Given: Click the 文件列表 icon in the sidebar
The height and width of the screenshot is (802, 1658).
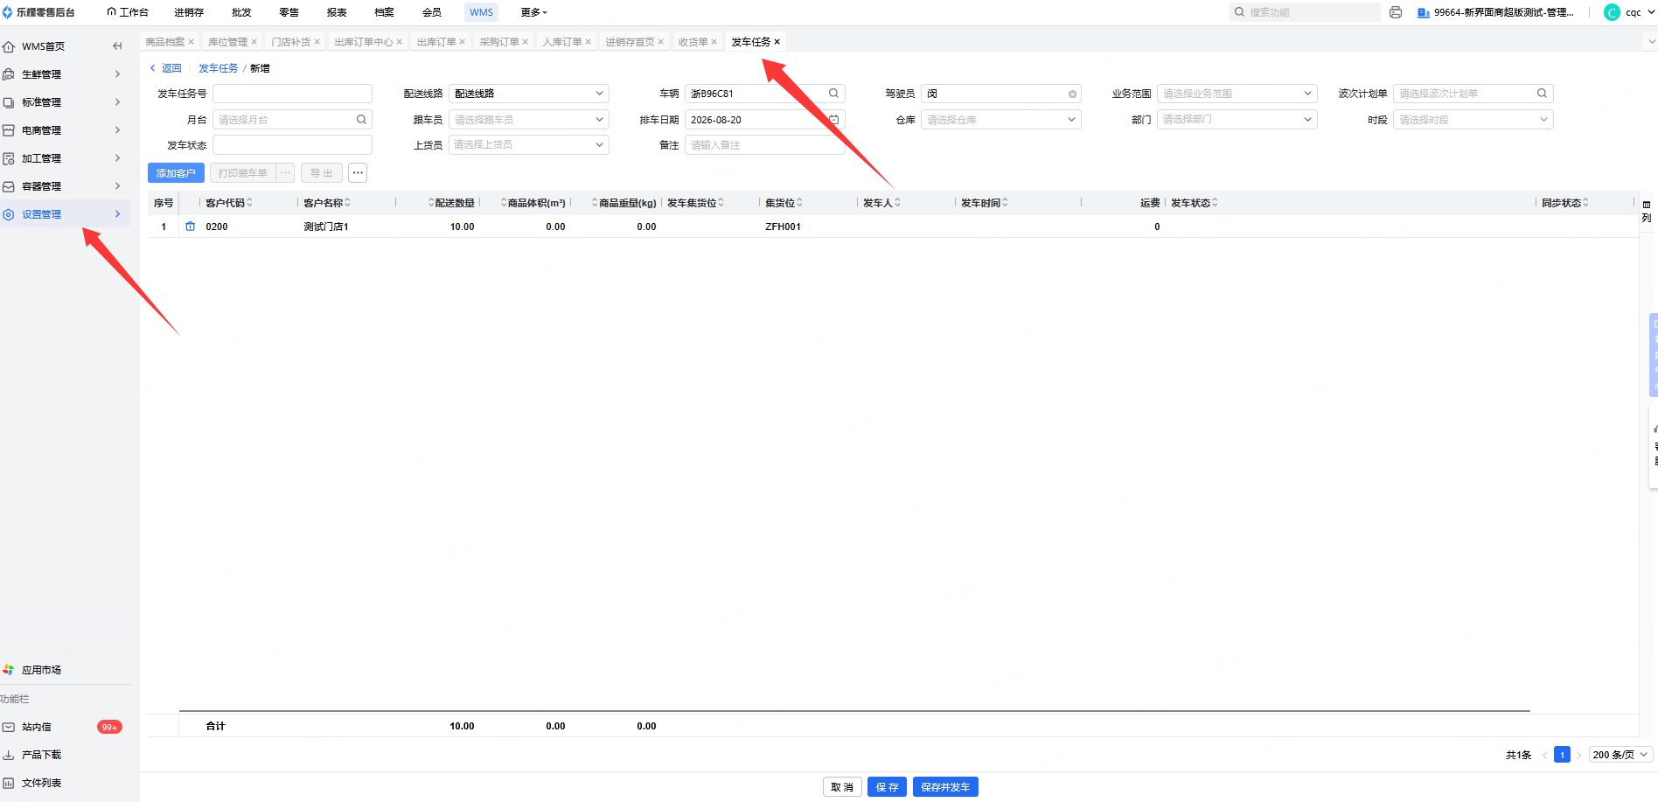Looking at the screenshot, I should 9,783.
